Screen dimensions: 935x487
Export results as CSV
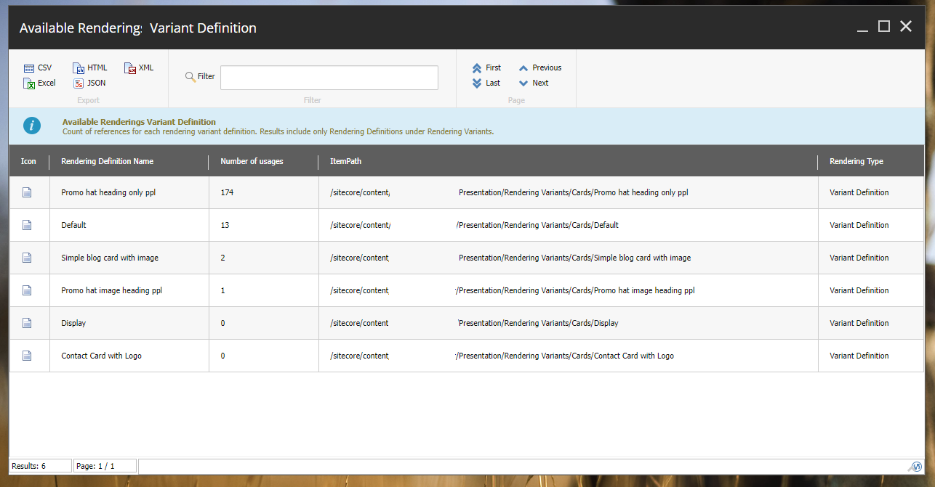(38, 67)
